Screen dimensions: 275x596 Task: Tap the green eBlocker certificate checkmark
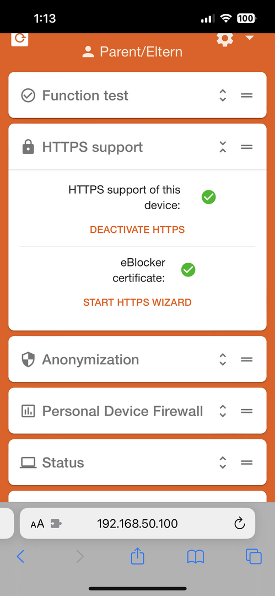tap(188, 270)
